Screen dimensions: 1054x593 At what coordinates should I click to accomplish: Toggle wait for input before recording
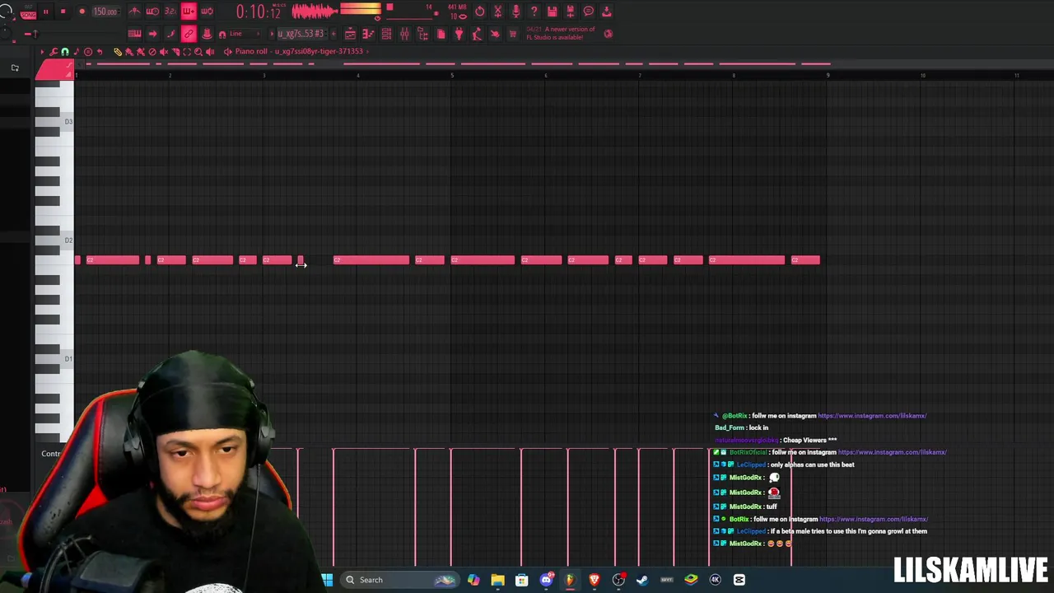pyautogui.click(x=152, y=12)
